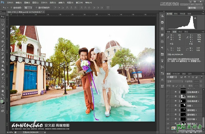This screenshot has height=134, width=205.
Task: Show the 色相/饱和度 2 layer
Action: coord(168,92)
